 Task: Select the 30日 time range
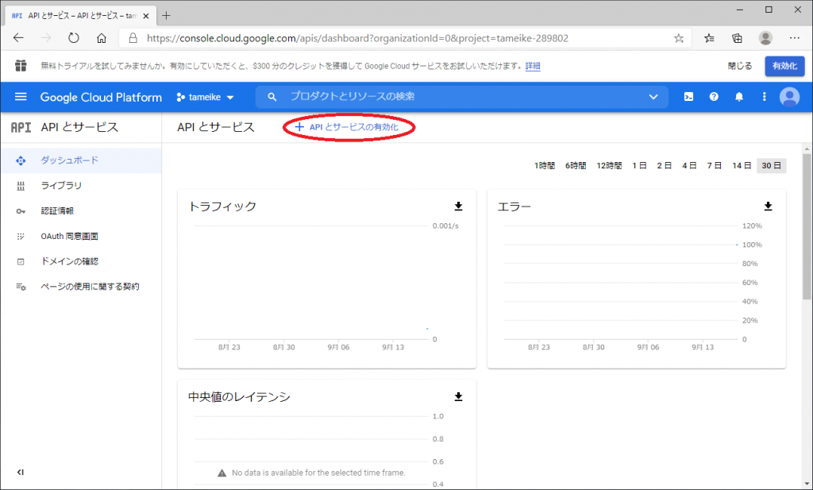tap(771, 166)
